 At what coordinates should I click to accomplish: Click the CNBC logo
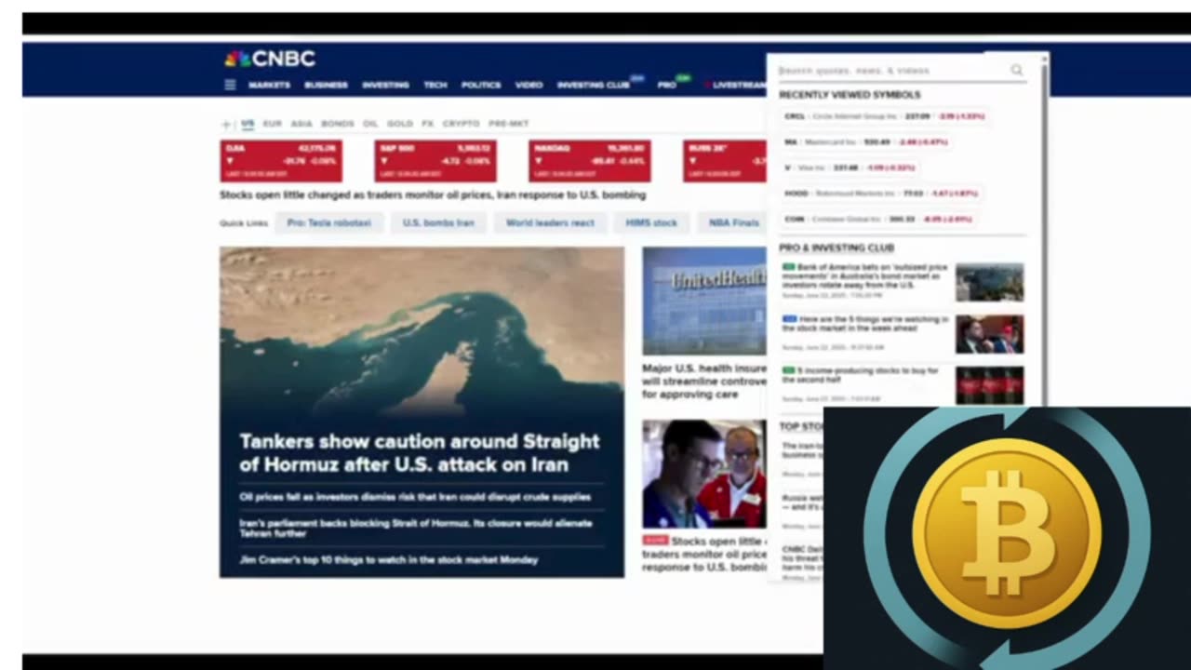270,59
